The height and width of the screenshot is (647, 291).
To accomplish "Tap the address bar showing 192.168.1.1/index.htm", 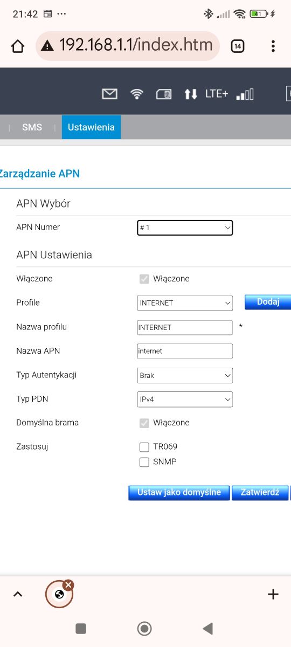I will tap(128, 46).
